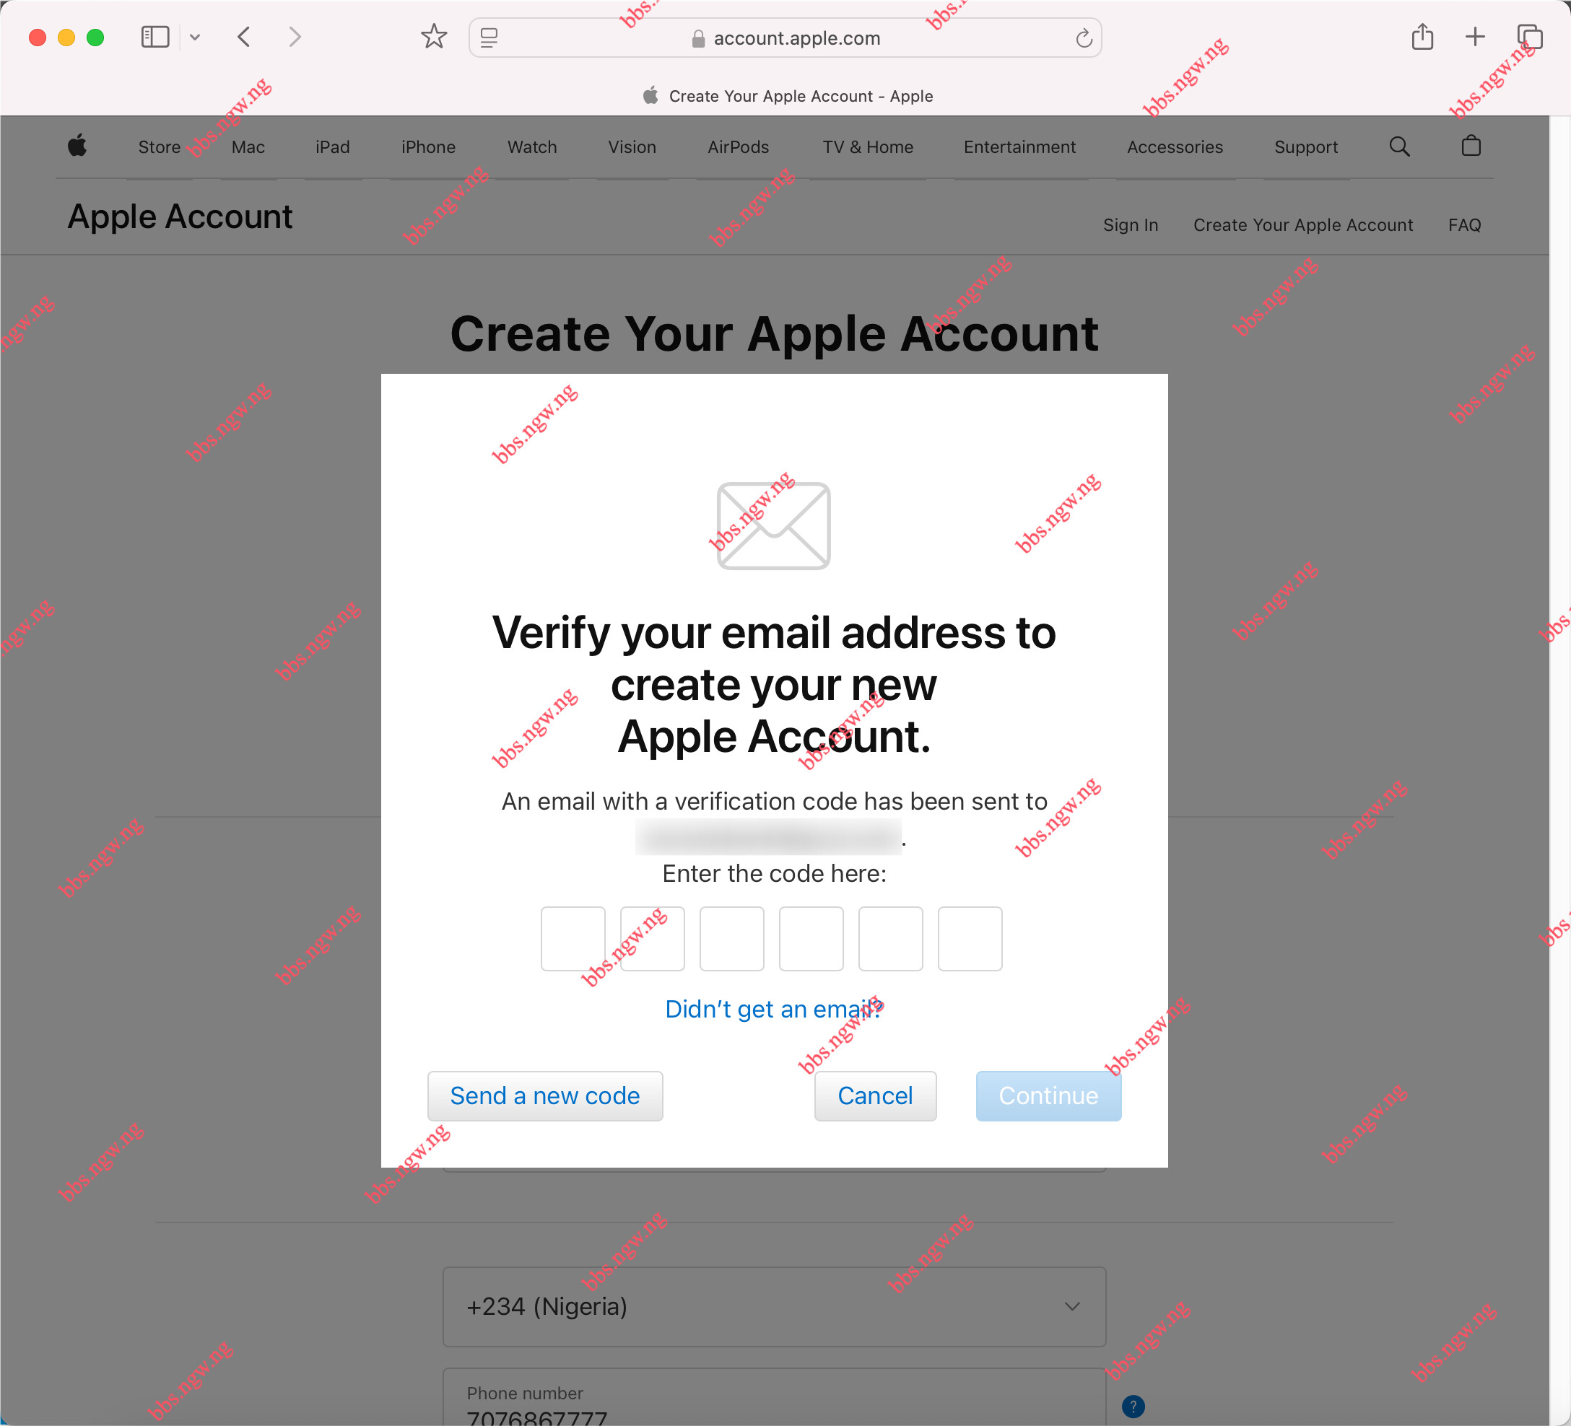The height and width of the screenshot is (1426, 1571).
Task: Reload the page icon in address bar
Action: click(1084, 38)
